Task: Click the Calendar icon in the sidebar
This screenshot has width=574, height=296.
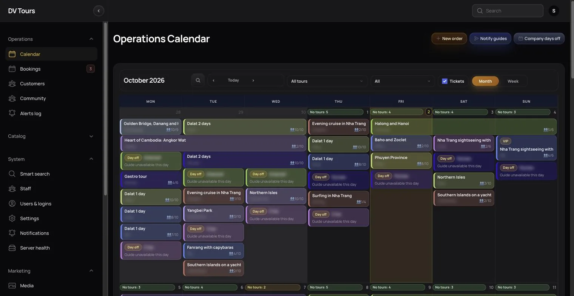Action: [12, 54]
